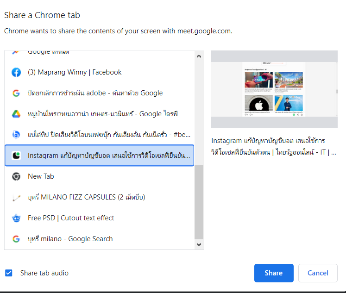Uncheck the Share tab audio checkbox
346x293 pixels.
pos(9,273)
